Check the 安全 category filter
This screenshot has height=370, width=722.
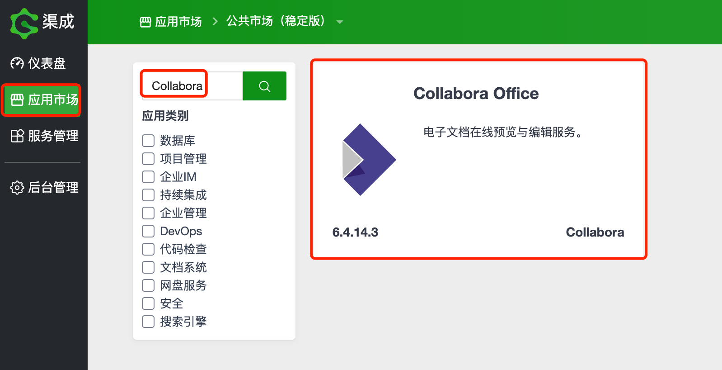(148, 304)
